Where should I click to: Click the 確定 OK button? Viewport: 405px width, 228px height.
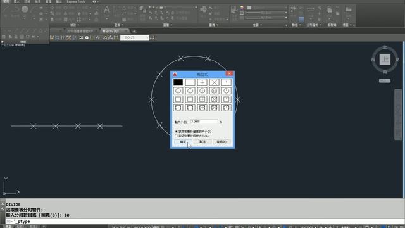[183, 142]
